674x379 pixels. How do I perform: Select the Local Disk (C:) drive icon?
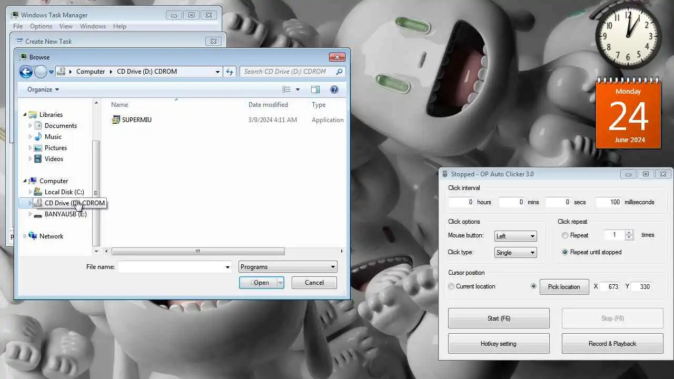coord(38,192)
